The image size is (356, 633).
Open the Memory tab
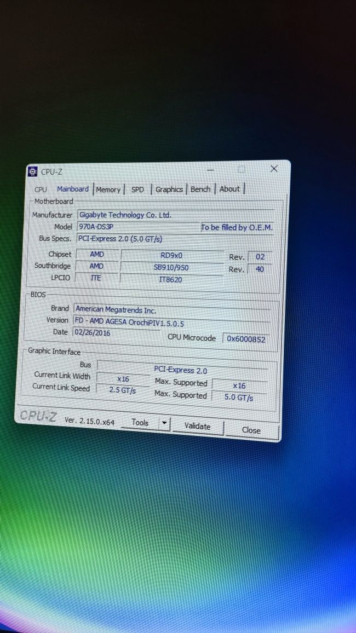tap(108, 189)
